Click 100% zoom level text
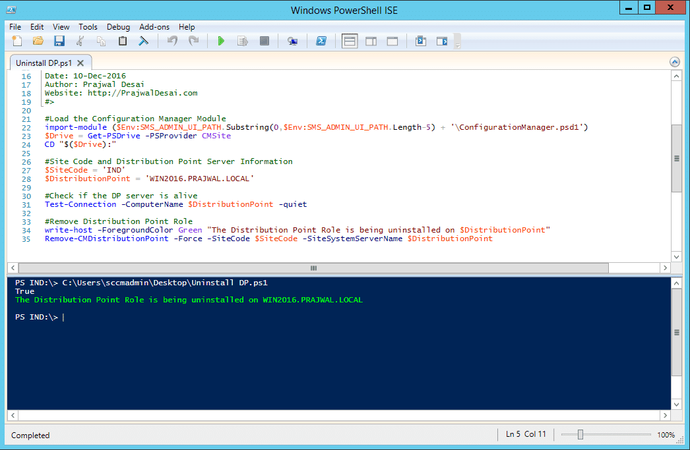This screenshot has width=690, height=450. coord(666,435)
